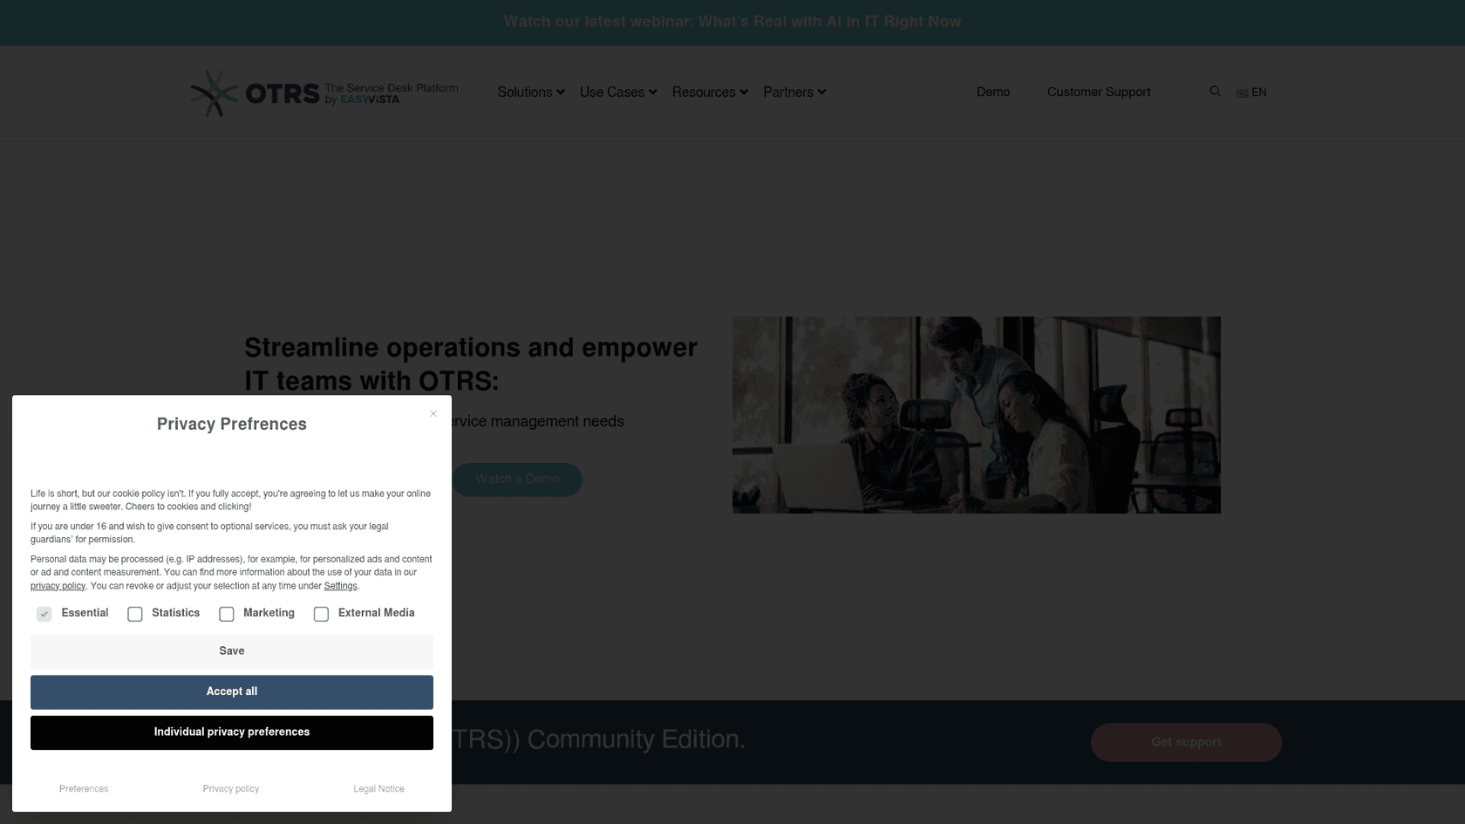Expand the Use Cases dropdown menu
1465x824 pixels.
click(x=618, y=92)
